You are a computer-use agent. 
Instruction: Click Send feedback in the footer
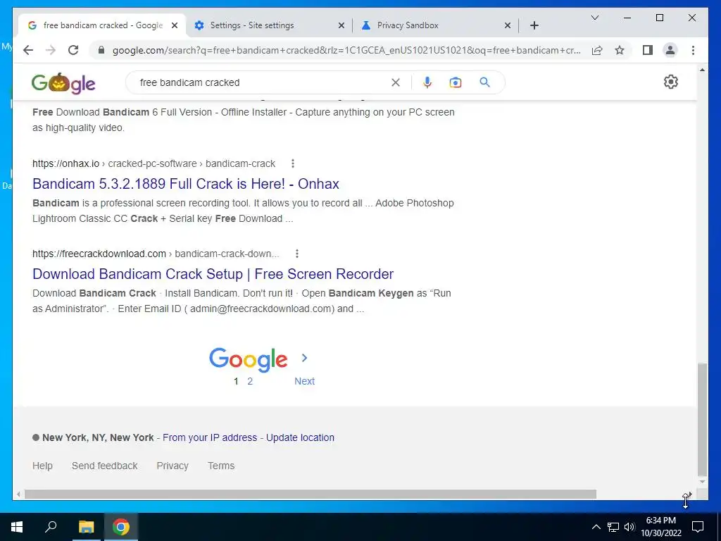pos(104,466)
